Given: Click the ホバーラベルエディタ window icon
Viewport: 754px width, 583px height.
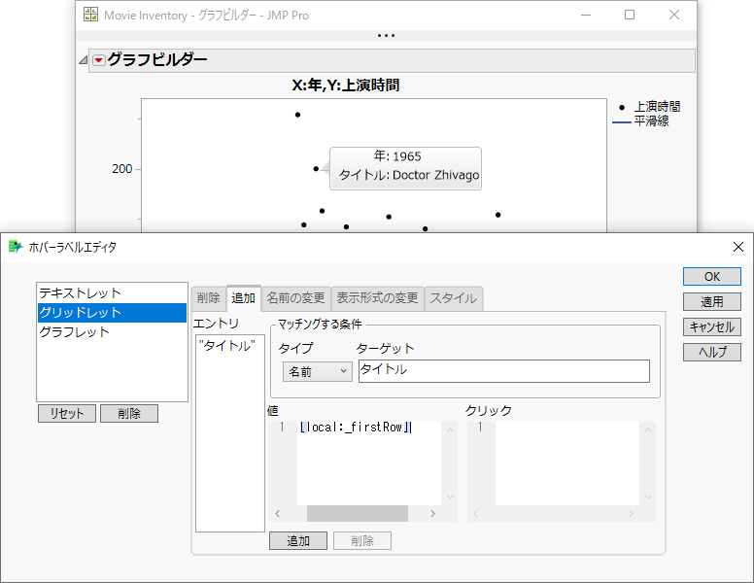Looking at the screenshot, I should [15, 247].
